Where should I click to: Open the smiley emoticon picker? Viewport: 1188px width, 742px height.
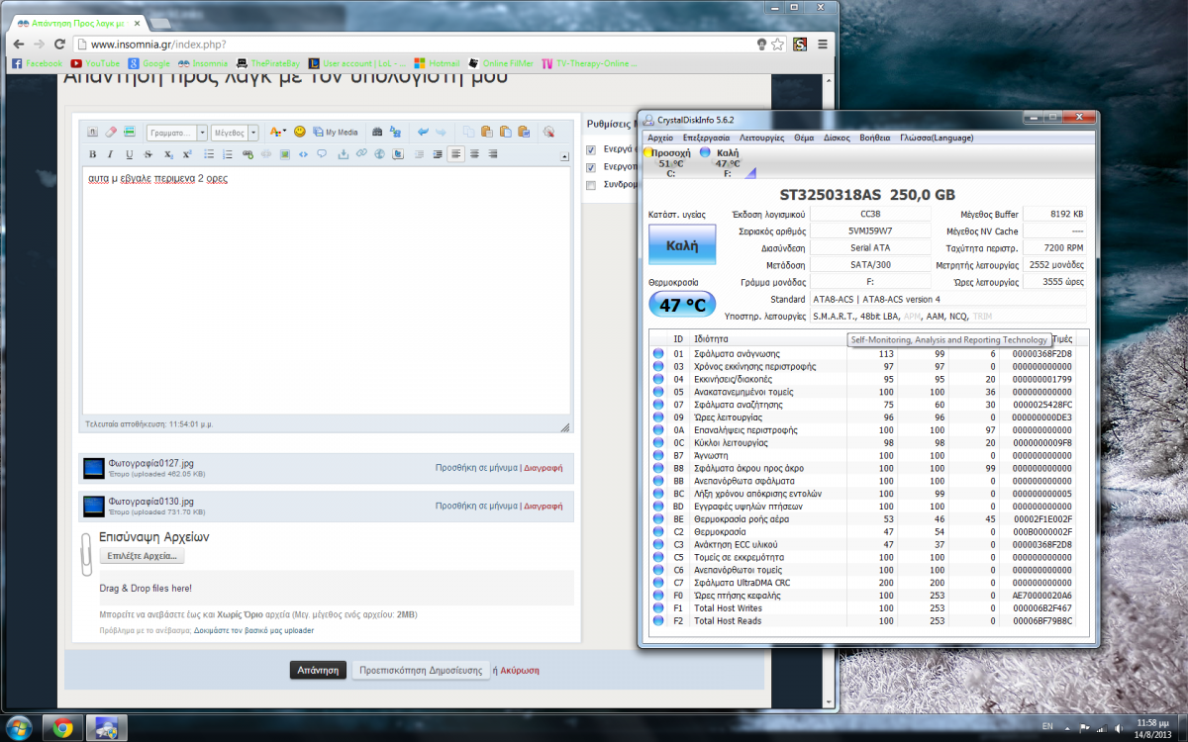pos(300,132)
